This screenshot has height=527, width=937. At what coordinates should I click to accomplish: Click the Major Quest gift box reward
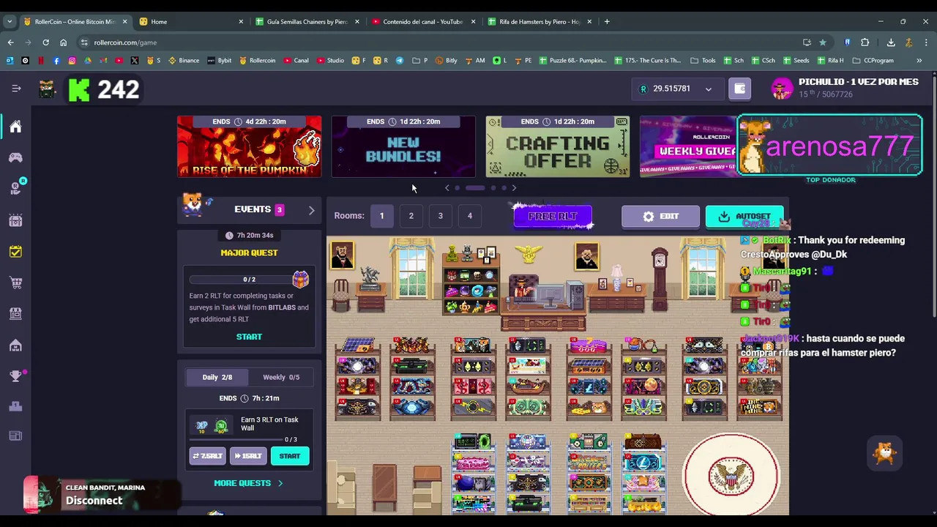[300, 279]
